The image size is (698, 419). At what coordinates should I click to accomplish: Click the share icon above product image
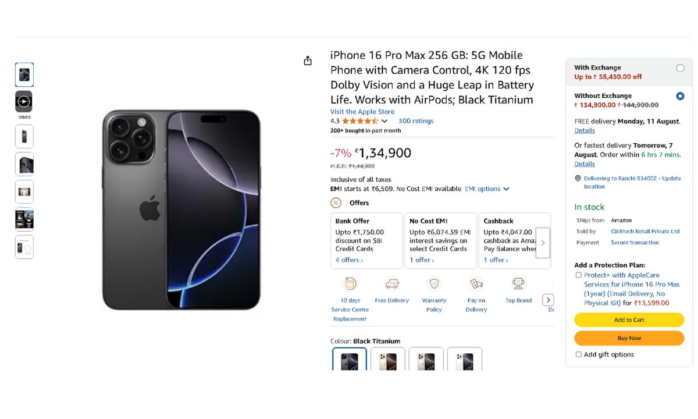click(x=308, y=61)
